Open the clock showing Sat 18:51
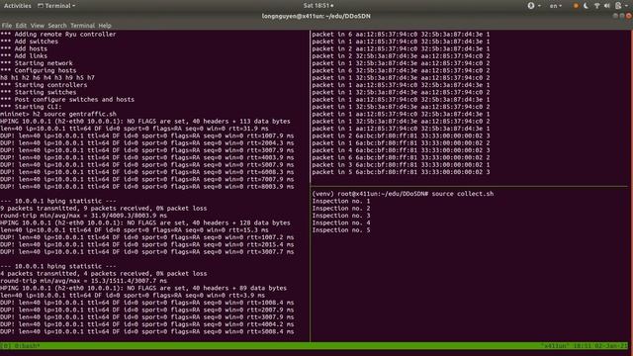Image resolution: width=633 pixels, height=356 pixels. click(318, 6)
